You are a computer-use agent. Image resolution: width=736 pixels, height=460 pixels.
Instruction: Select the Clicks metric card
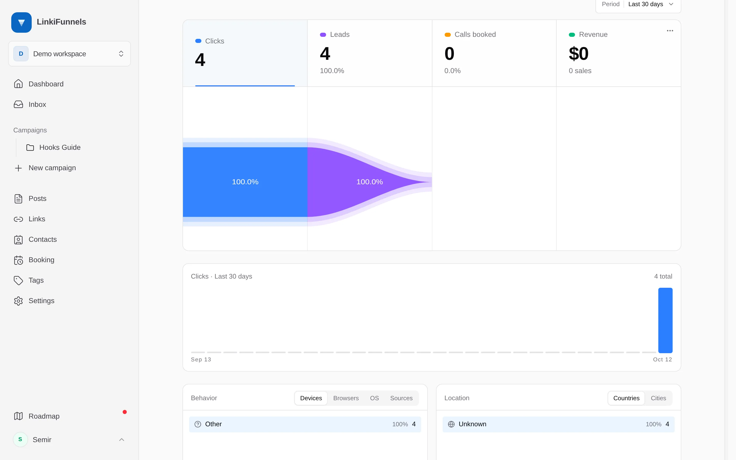(x=245, y=53)
